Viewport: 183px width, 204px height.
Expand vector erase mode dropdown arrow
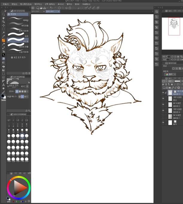coord(28,97)
